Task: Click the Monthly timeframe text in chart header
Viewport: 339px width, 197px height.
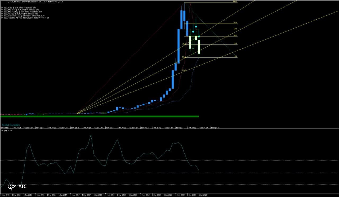Action: point(17,2)
